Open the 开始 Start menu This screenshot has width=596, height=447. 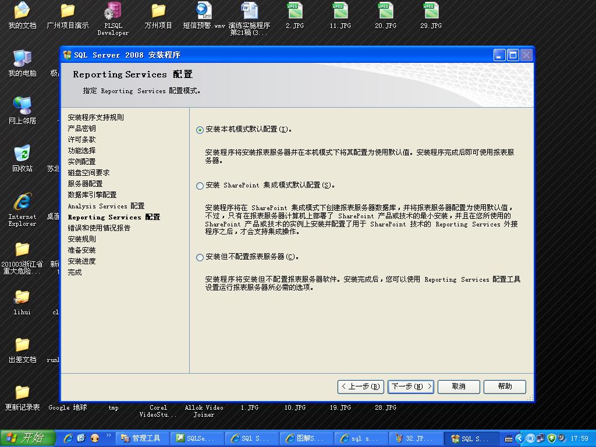27,438
